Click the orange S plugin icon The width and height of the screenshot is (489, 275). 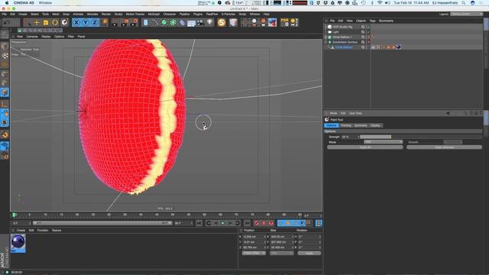222,22
